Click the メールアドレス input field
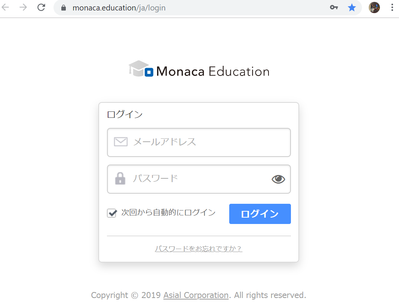The image size is (399, 304). point(199,142)
